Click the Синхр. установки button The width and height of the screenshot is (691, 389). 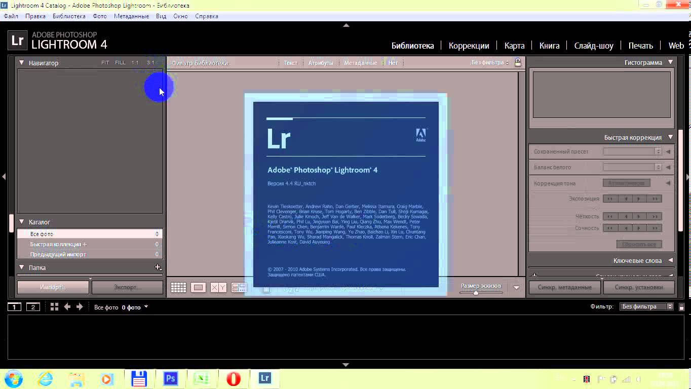pyautogui.click(x=639, y=287)
